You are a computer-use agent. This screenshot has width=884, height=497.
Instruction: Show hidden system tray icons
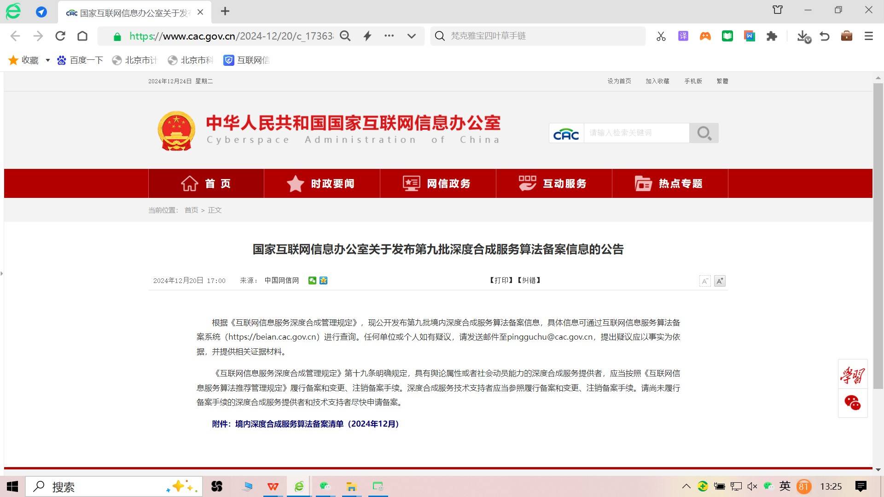click(x=686, y=486)
